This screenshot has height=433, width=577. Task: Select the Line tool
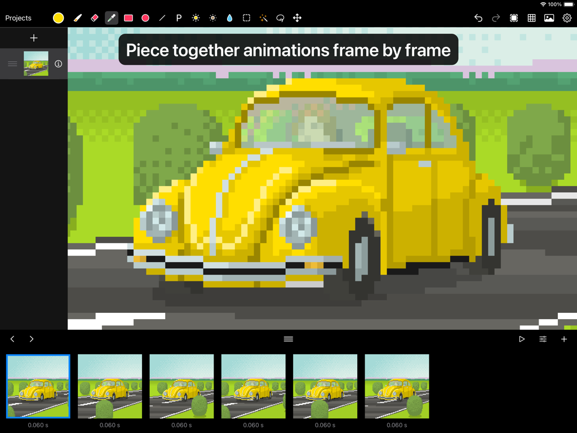[x=162, y=17]
